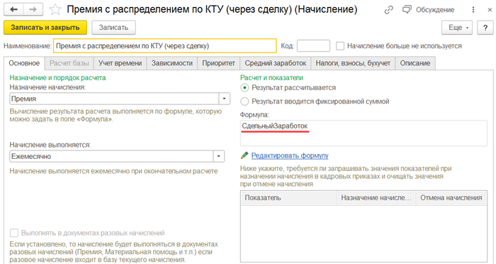Expand the Назначение начисления dropdown arrow

point(225,99)
